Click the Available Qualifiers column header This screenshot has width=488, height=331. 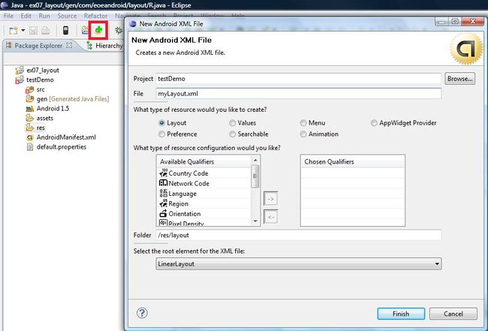204,162
